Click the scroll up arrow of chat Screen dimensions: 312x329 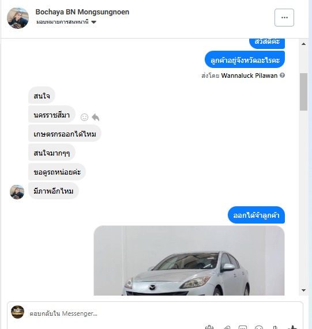pos(303,44)
